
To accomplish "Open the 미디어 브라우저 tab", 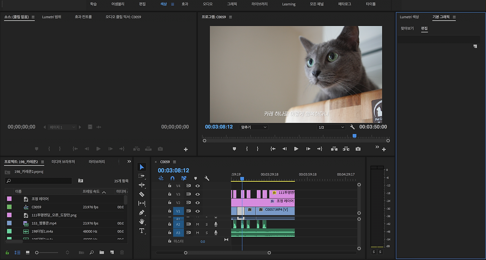I will pyautogui.click(x=63, y=162).
